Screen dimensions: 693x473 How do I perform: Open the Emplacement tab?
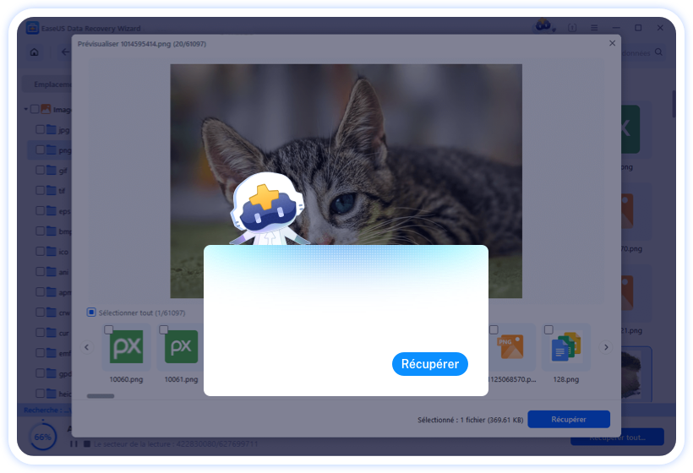47,84
